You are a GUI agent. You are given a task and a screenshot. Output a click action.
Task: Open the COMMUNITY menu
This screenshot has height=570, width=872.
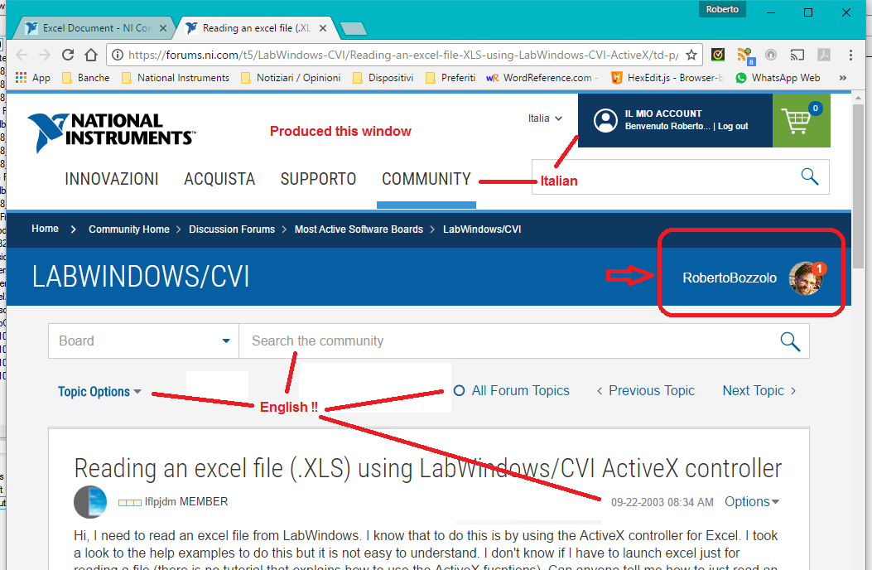pos(426,179)
